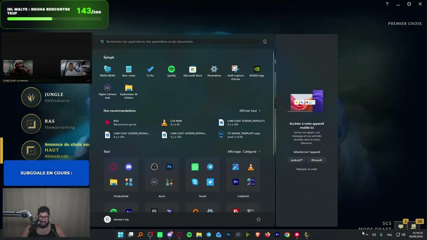Open Brave browser from the taskbar

pyautogui.click(x=258, y=235)
